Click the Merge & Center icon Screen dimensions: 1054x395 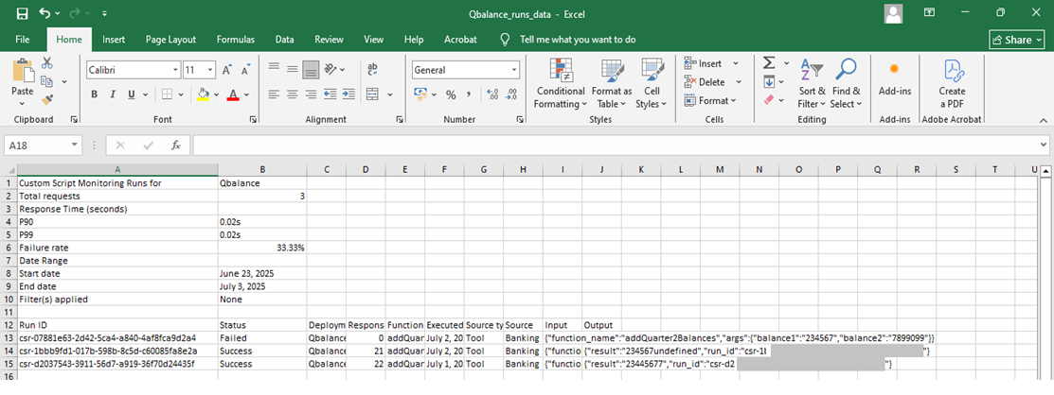371,94
